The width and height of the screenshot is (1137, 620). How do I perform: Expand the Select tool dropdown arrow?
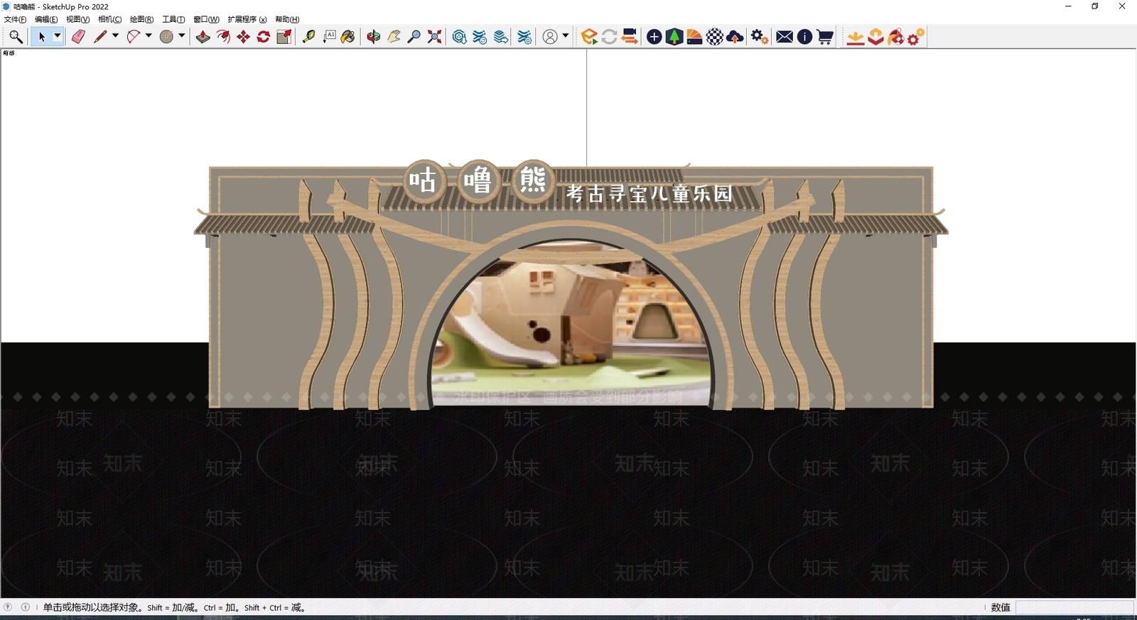pyautogui.click(x=58, y=36)
